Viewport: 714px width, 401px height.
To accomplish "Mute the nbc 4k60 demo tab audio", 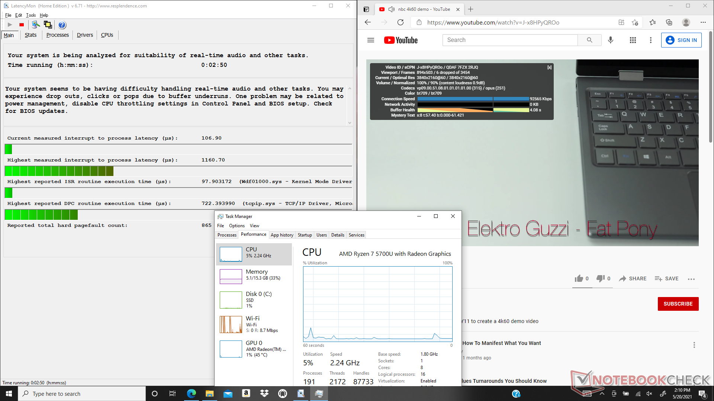I will [391, 9].
